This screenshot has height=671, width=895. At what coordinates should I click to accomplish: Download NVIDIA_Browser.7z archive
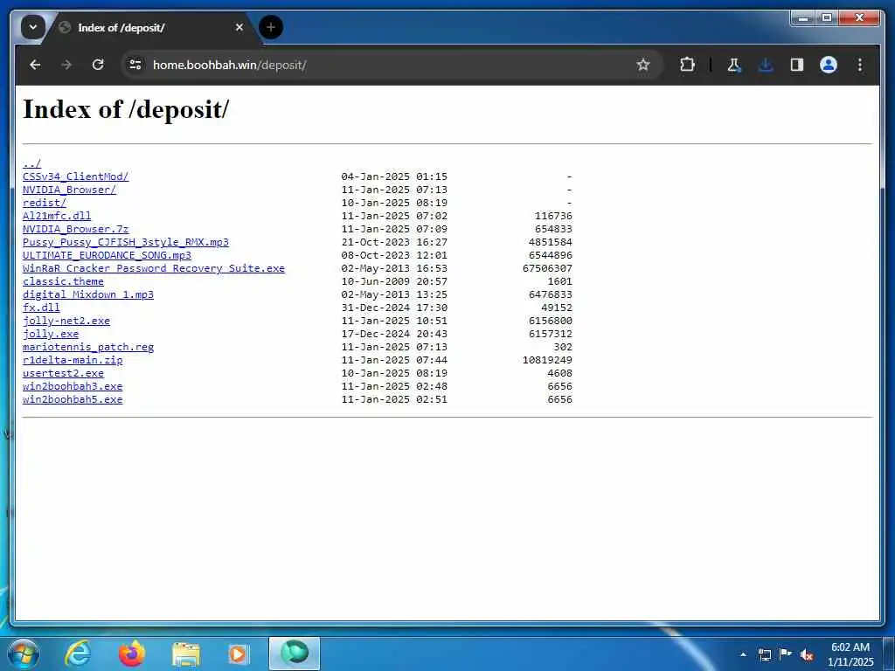[75, 230]
